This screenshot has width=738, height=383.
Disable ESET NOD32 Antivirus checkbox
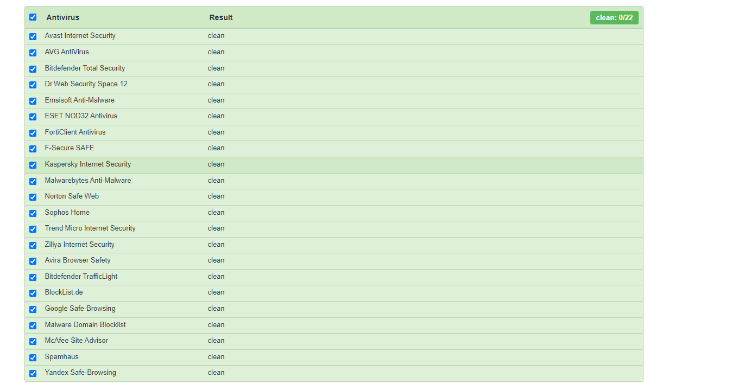(x=33, y=117)
